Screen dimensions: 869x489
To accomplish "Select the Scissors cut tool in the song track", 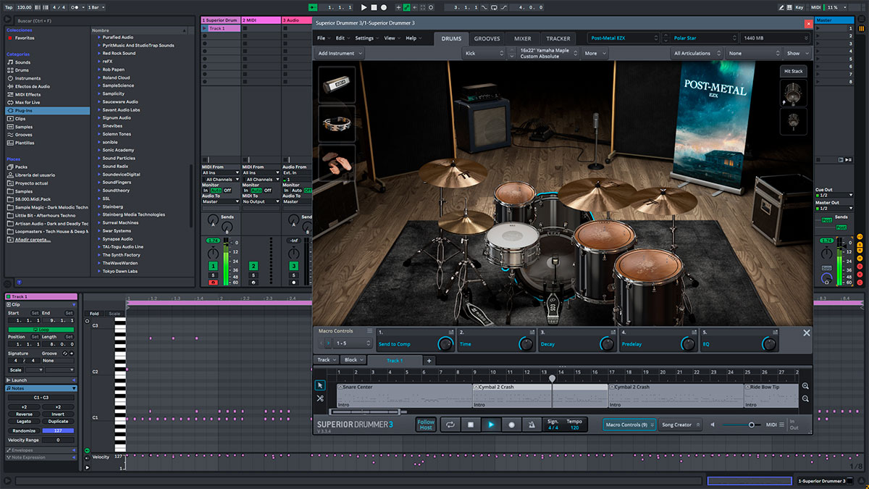I will 320,398.
